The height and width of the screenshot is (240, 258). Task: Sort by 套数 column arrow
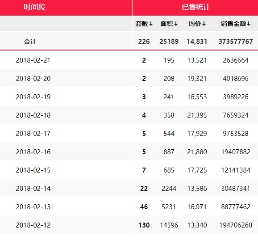(151, 24)
